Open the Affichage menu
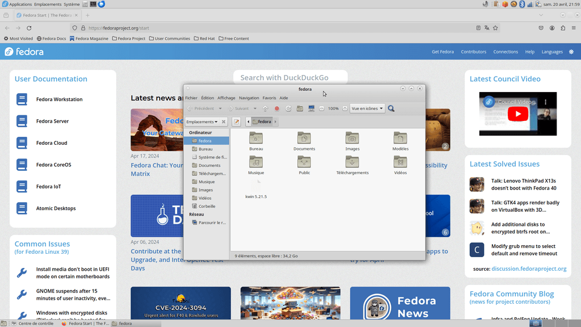Viewport: 581px width, 327px height. (226, 98)
